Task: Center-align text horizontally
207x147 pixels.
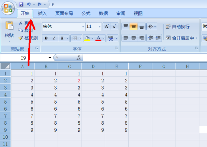Action: coord(134,38)
